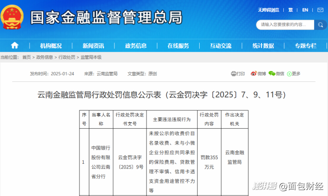The image size is (328, 196).
Task: Click the cell 罚款355万元
Action: 209,162
